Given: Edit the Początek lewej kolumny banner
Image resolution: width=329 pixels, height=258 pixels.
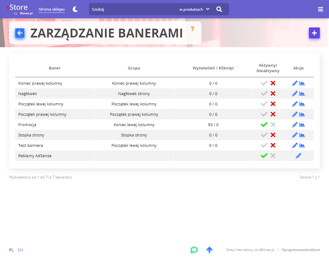Looking at the screenshot, I should click(295, 104).
